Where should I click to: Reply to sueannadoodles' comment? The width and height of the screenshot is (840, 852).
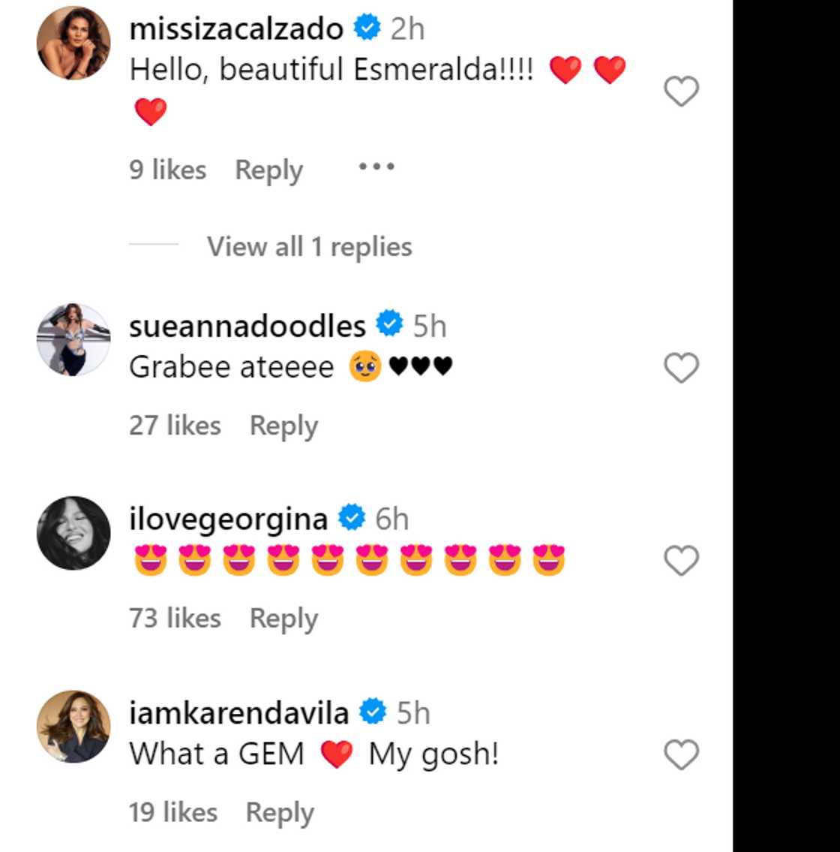[x=283, y=426]
